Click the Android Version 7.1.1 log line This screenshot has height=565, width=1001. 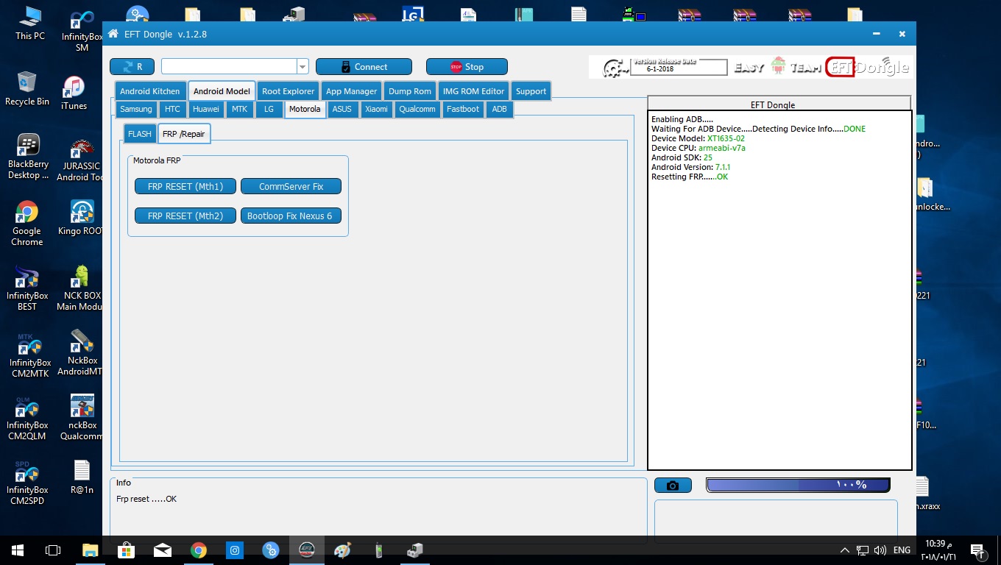[x=691, y=167]
